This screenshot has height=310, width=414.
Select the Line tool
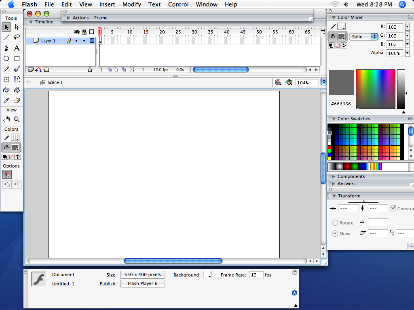(x=6, y=38)
